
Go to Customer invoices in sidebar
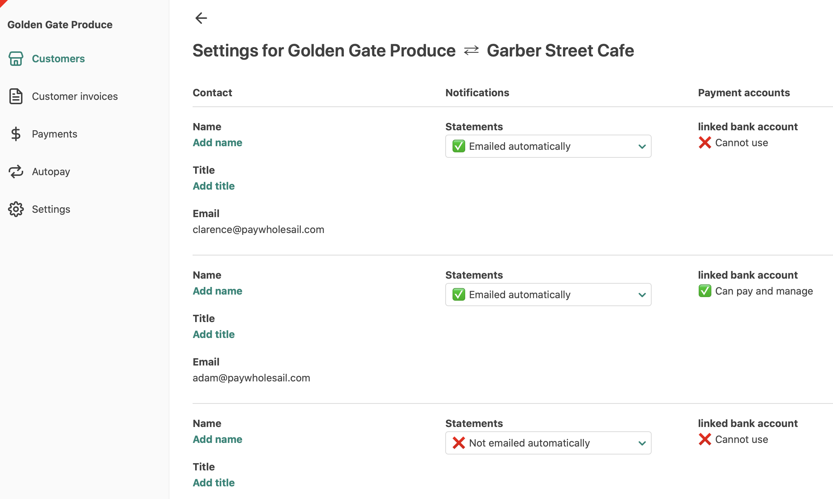[x=75, y=96]
